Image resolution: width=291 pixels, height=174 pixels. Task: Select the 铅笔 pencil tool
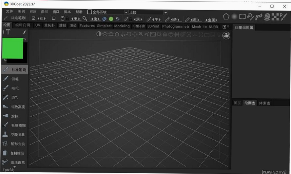pyautogui.click(x=14, y=79)
